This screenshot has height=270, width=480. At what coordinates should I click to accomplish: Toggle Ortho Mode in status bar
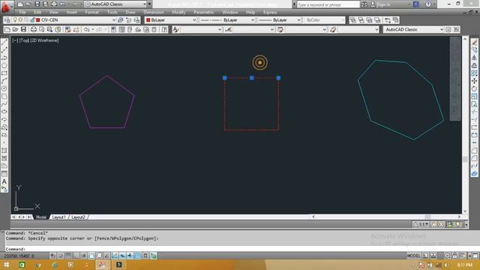pos(76,256)
